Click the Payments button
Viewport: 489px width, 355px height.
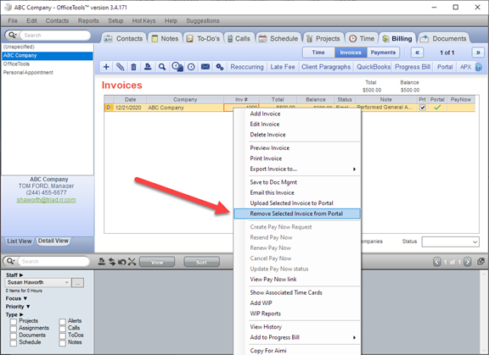click(x=383, y=53)
